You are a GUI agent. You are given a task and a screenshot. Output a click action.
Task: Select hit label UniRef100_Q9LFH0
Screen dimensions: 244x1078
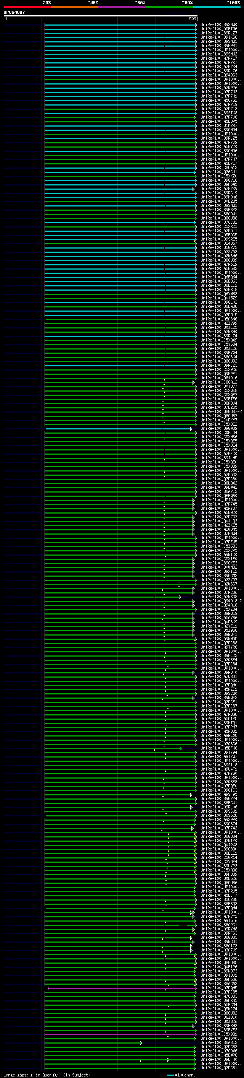(x=219, y=1060)
